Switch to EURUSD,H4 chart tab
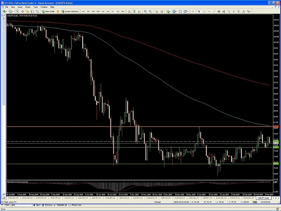The image size is (281, 211). pos(13,198)
